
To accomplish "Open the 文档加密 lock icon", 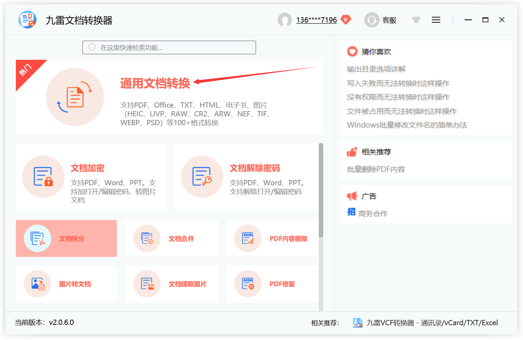I will click(43, 177).
